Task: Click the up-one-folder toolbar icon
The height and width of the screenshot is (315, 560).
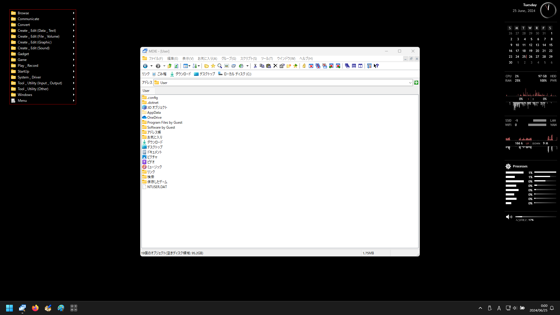Action: coord(169,66)
